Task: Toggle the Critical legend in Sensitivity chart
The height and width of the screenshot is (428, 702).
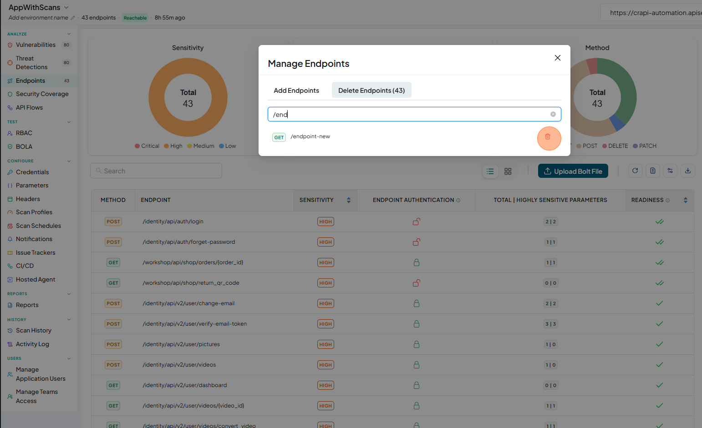Action: (147, 146)
